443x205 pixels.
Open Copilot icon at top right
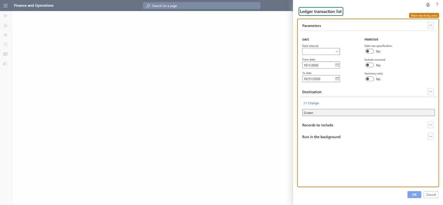click(428, 5)
